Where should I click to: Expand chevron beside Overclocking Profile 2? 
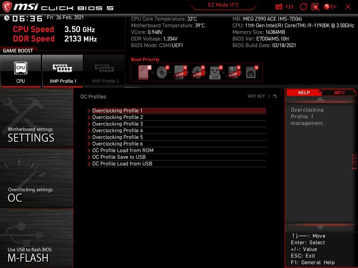point(89,117)
